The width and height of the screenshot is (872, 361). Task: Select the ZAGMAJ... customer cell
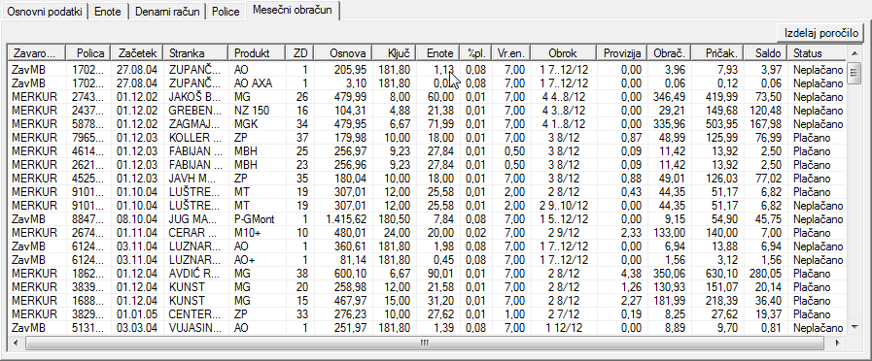[193, 124]
